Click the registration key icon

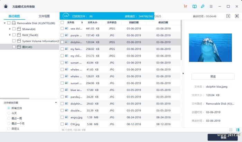point(203,6)
